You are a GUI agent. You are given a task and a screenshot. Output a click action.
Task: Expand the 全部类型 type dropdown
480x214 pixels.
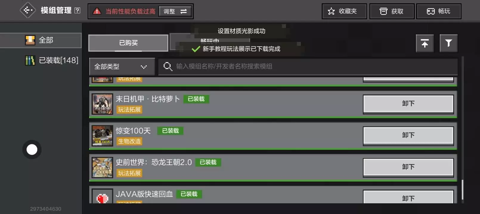point(122,67)
